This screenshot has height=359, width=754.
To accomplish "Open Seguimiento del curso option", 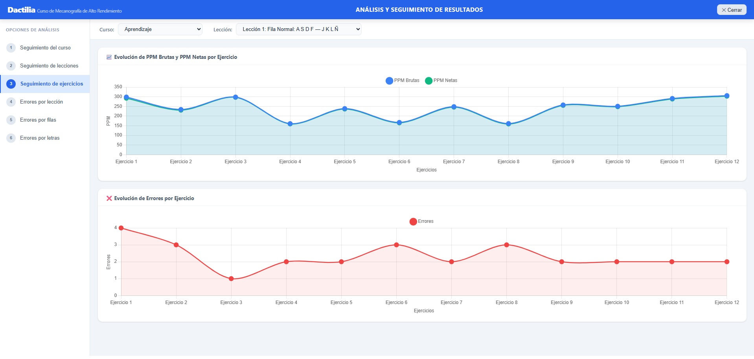I will (x=45, y=47).
